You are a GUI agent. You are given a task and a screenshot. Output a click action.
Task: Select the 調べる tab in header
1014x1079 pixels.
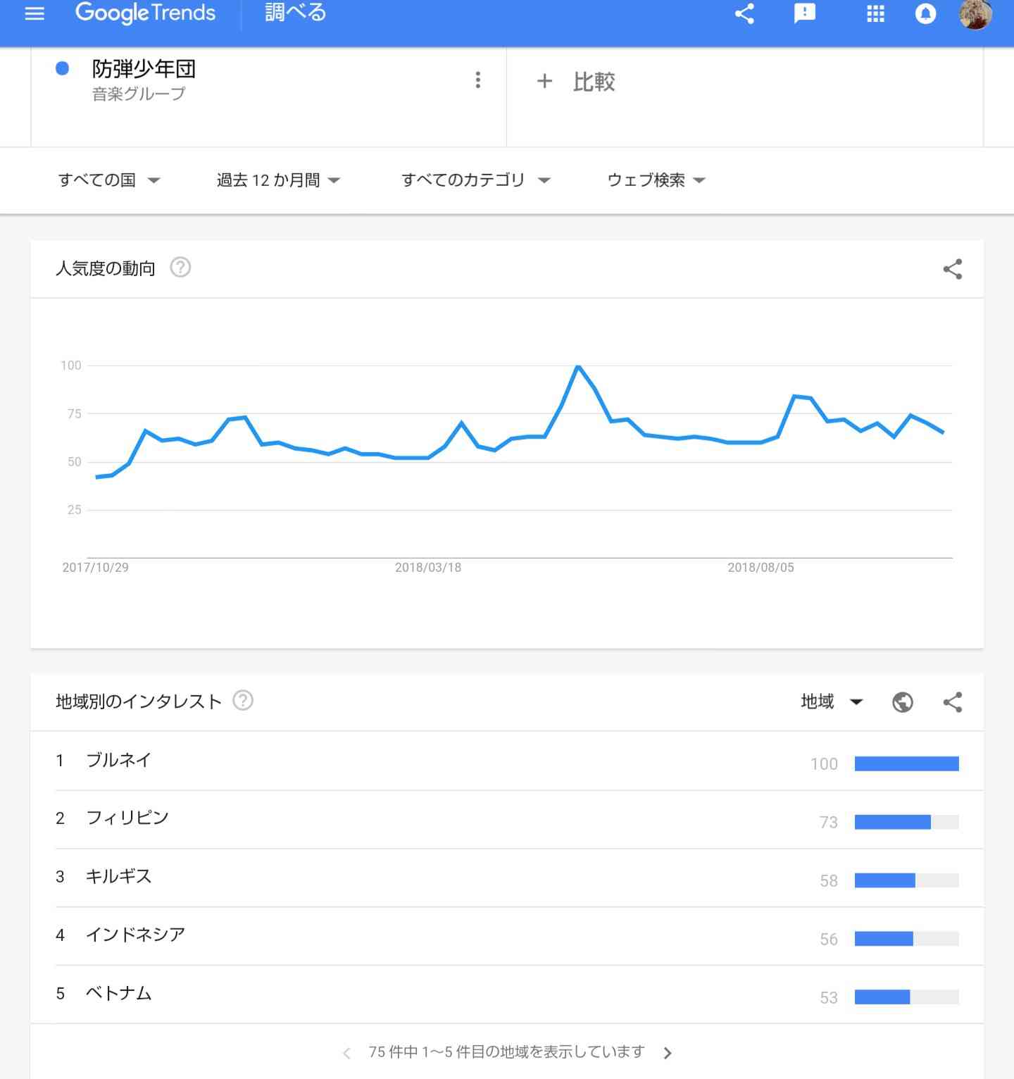point(295,13)
